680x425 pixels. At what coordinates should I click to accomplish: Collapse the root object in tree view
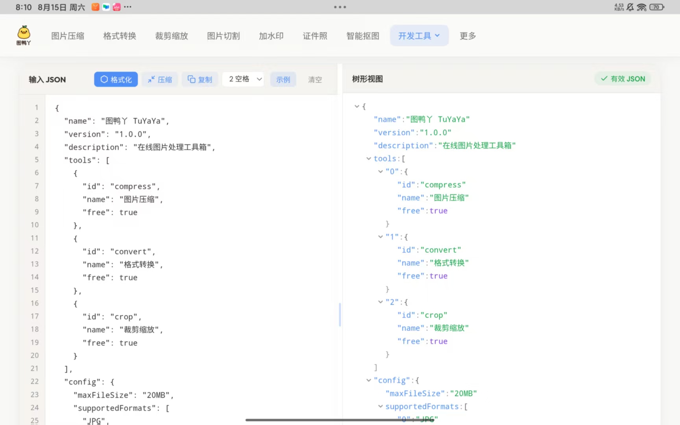[357, 106]
